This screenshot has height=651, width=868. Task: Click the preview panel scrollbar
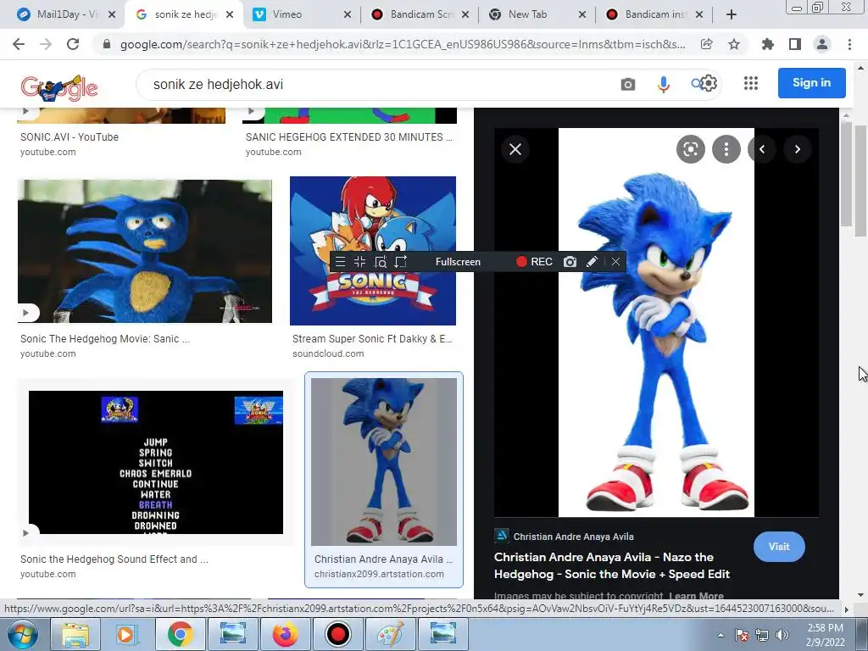click(845, 173)
